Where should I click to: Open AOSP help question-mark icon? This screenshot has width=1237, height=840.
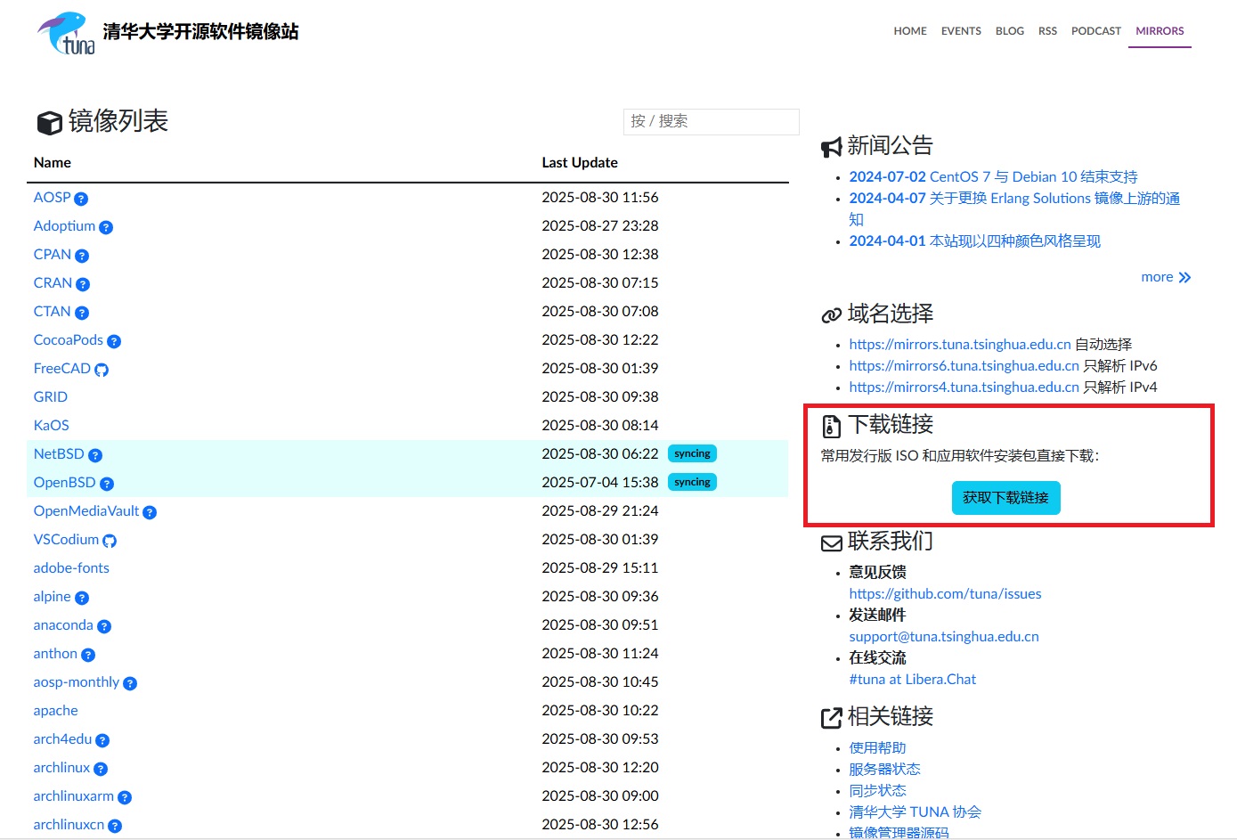click(x=81, y=199)
